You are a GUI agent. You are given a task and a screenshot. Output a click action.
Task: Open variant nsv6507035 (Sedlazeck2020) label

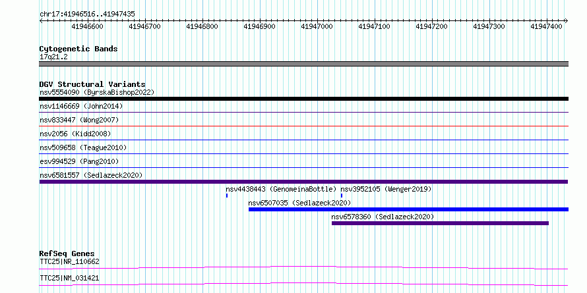pos(299,203)
